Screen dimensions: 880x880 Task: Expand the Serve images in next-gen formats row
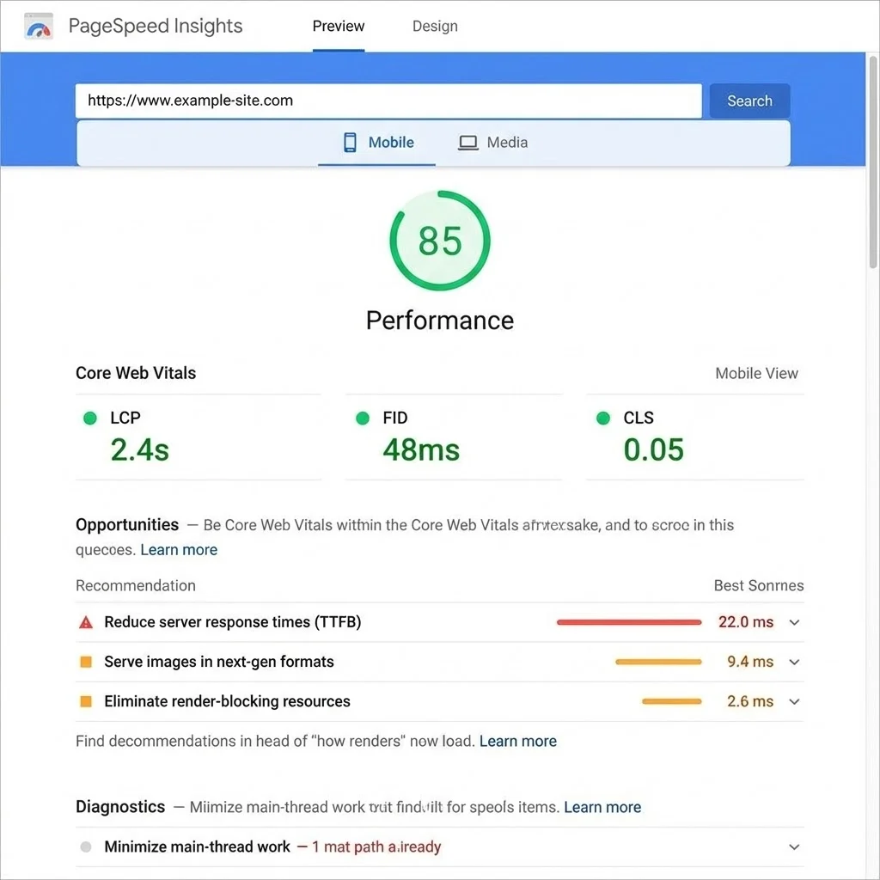(794, 661)
